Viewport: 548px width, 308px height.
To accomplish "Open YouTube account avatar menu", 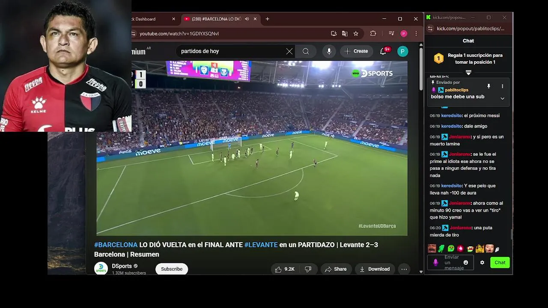I will click(x=402, y=51).
